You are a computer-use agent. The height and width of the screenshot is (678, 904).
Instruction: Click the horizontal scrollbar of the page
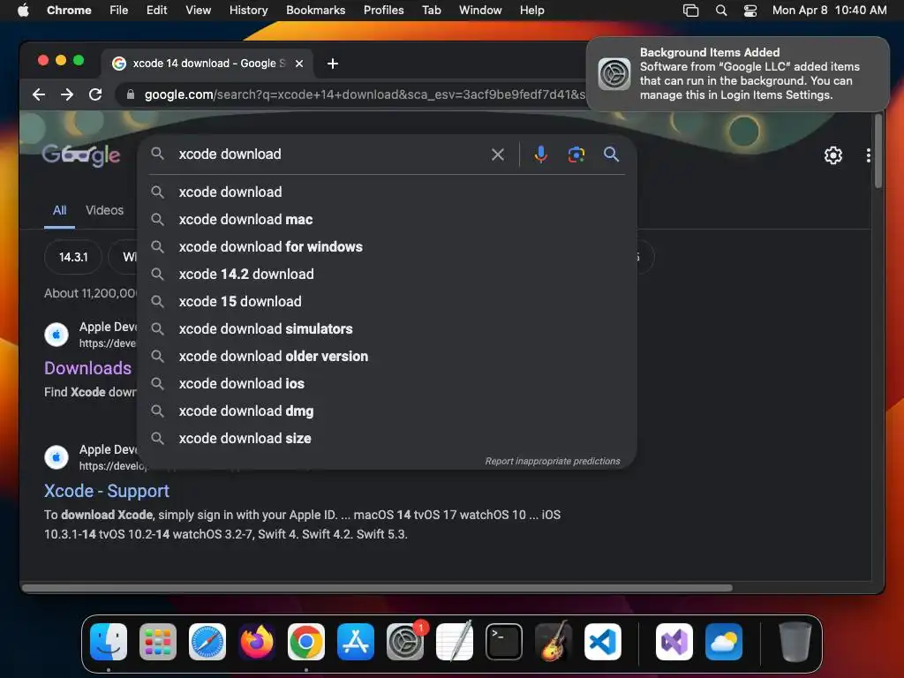377,588
